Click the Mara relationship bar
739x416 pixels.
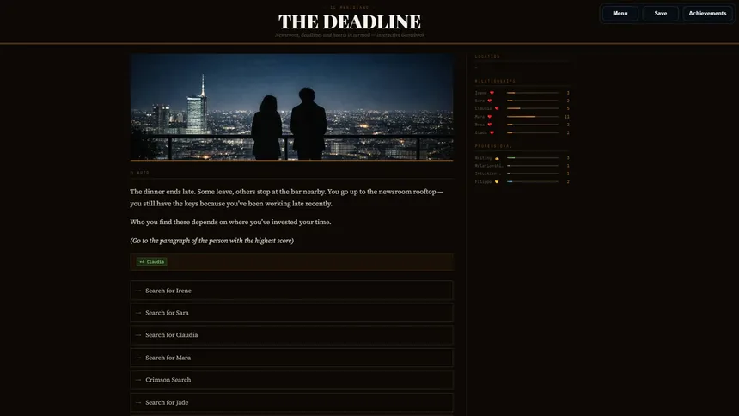pyautogui.click(x=533, y=117)
